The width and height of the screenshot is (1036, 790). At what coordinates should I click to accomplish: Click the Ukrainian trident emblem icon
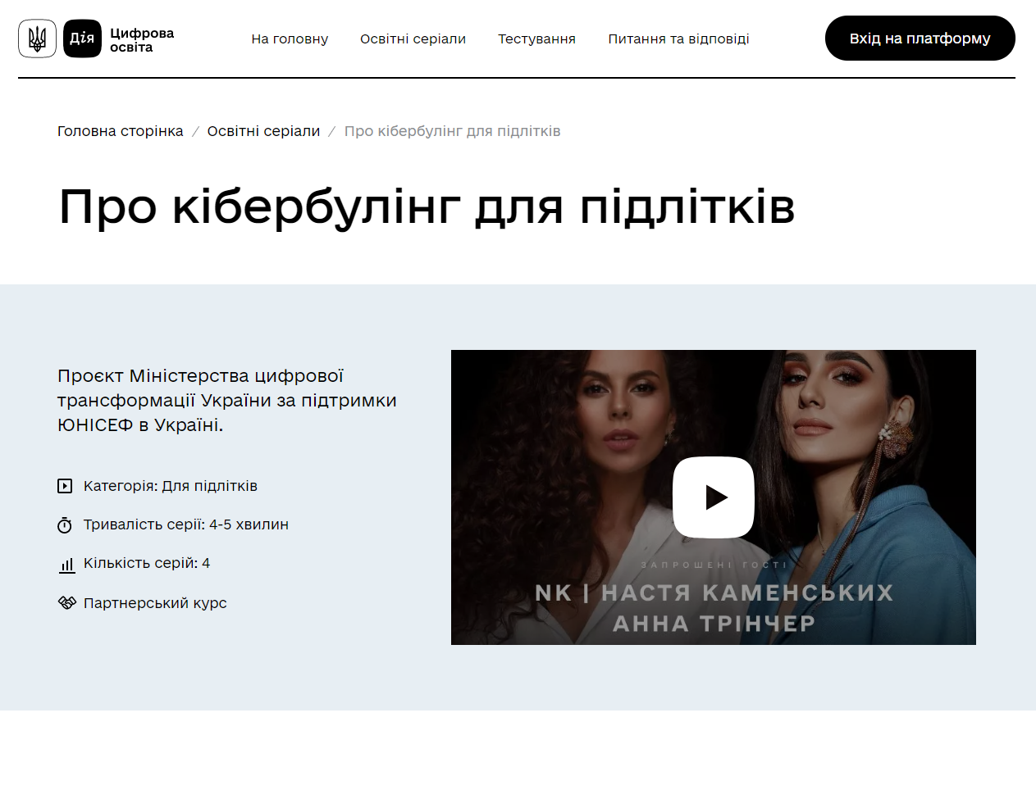(x=37, y=39)
